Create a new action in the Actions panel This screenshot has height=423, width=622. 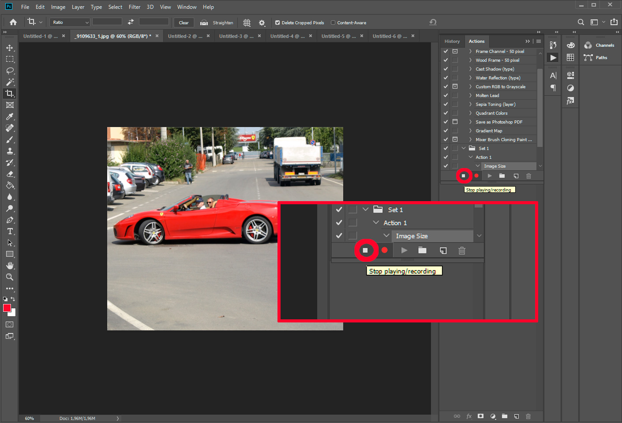coord(516,176)
